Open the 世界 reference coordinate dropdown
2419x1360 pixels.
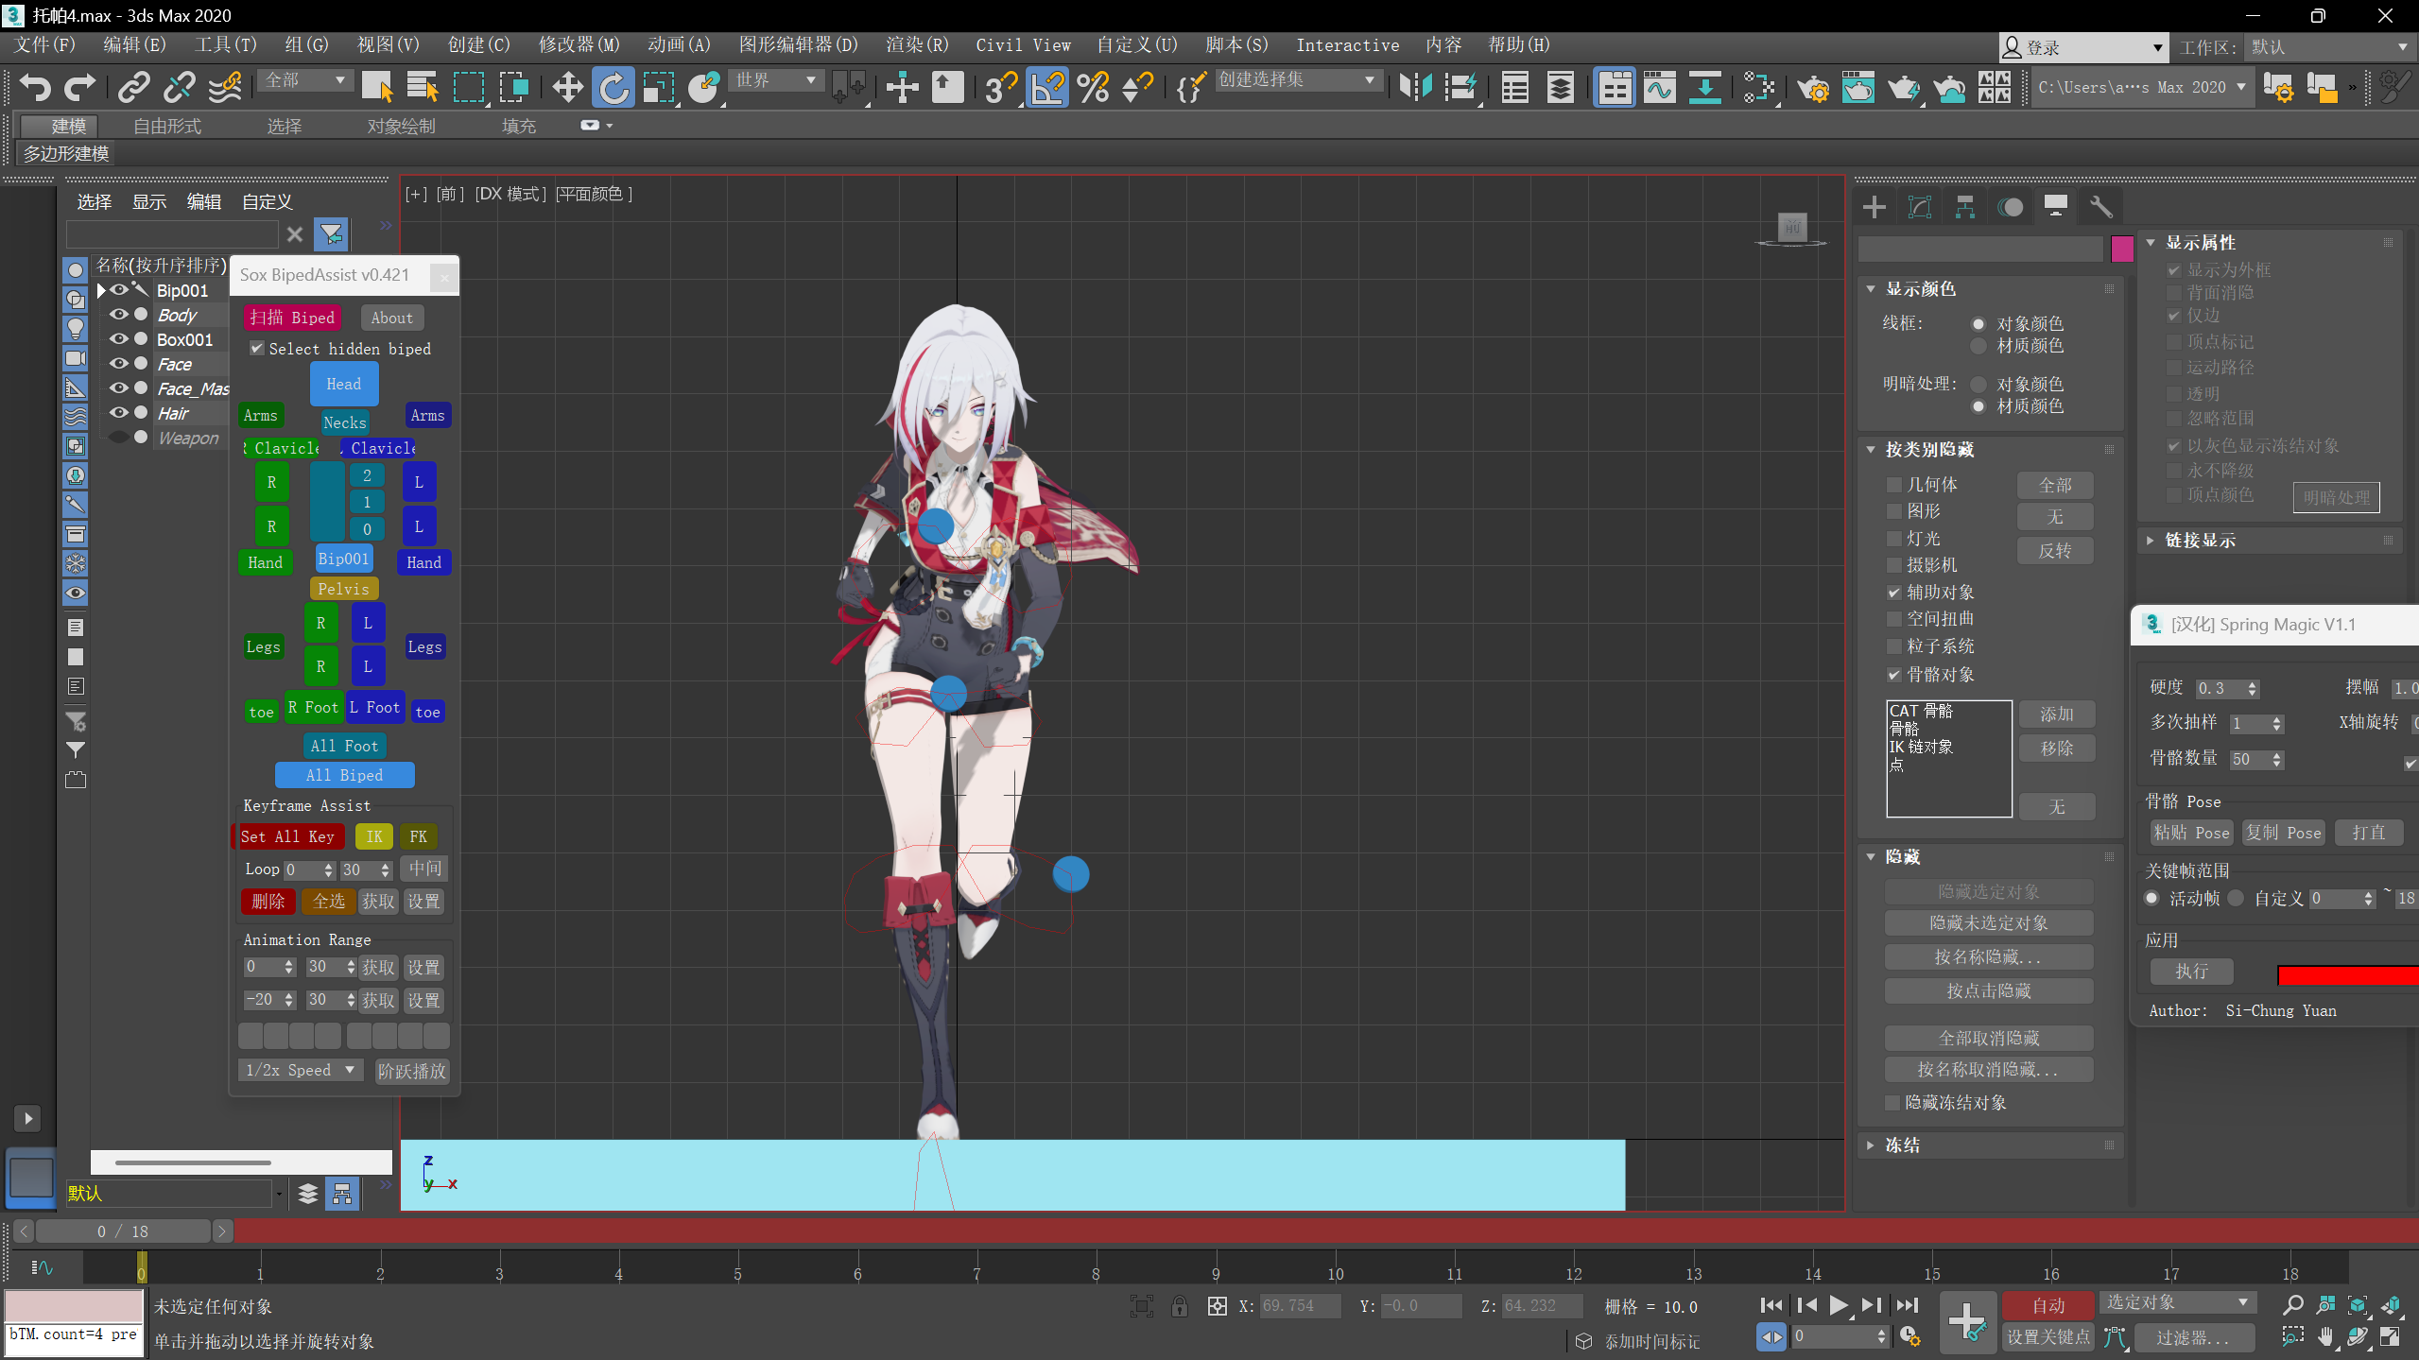(775, 81)
